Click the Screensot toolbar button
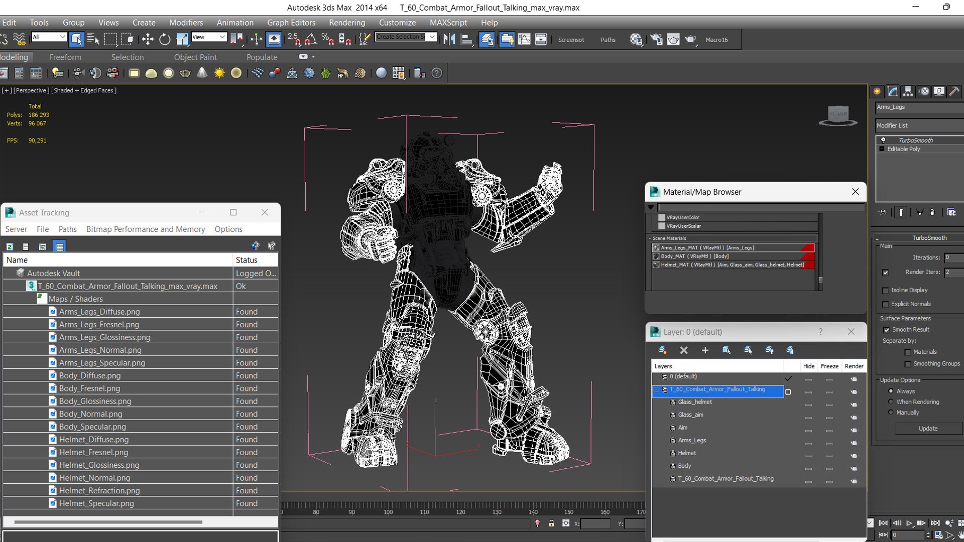The width and height of the screenshot is (964, 542). point(571,40)
